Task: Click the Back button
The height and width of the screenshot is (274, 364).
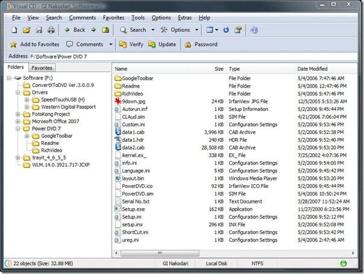Action: click(x=75, y=30)
